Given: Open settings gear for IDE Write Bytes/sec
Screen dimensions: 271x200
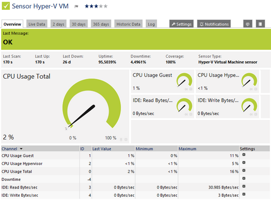Looking at the screenshot, I should [x=244, y=194].
